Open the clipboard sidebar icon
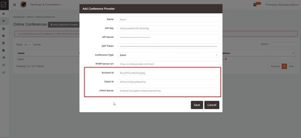301x138 pixels. 3,29
